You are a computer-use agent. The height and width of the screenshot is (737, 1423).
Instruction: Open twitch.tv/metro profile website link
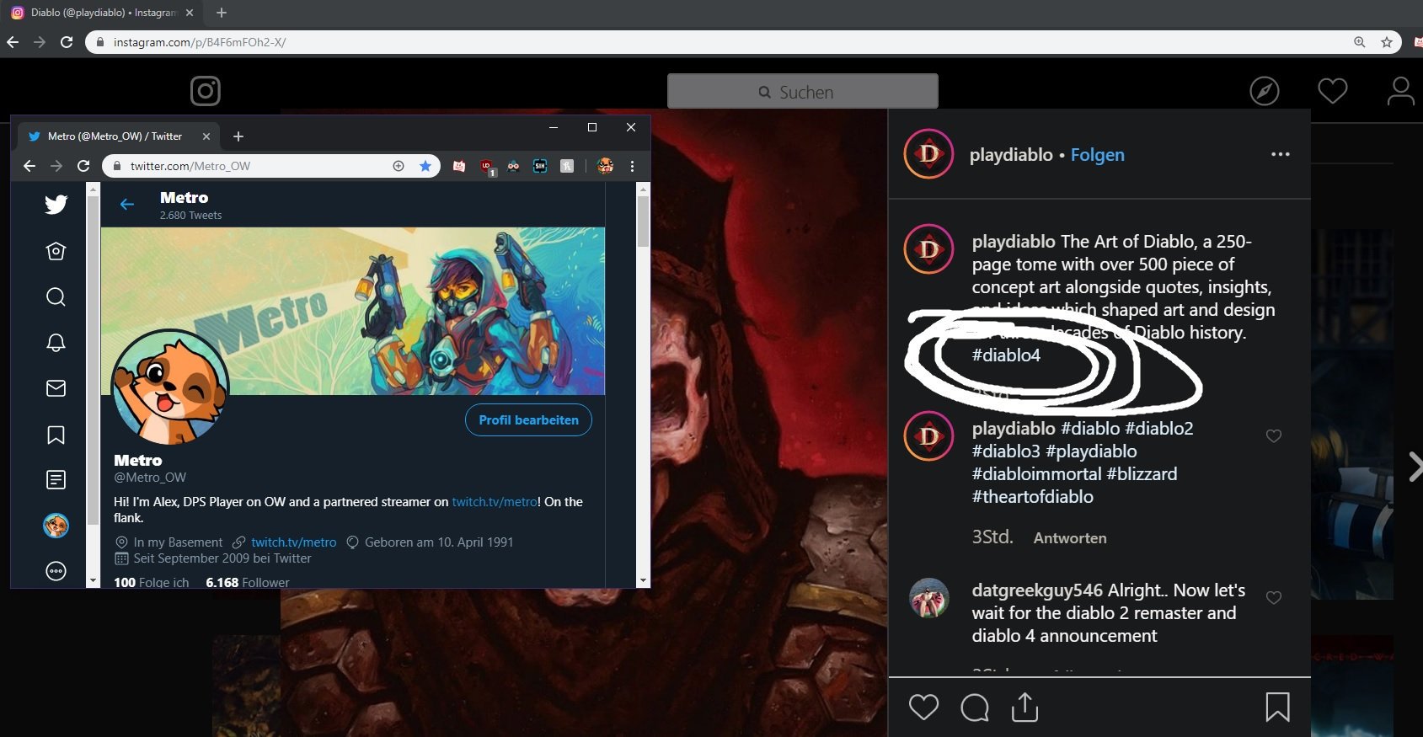293,542
